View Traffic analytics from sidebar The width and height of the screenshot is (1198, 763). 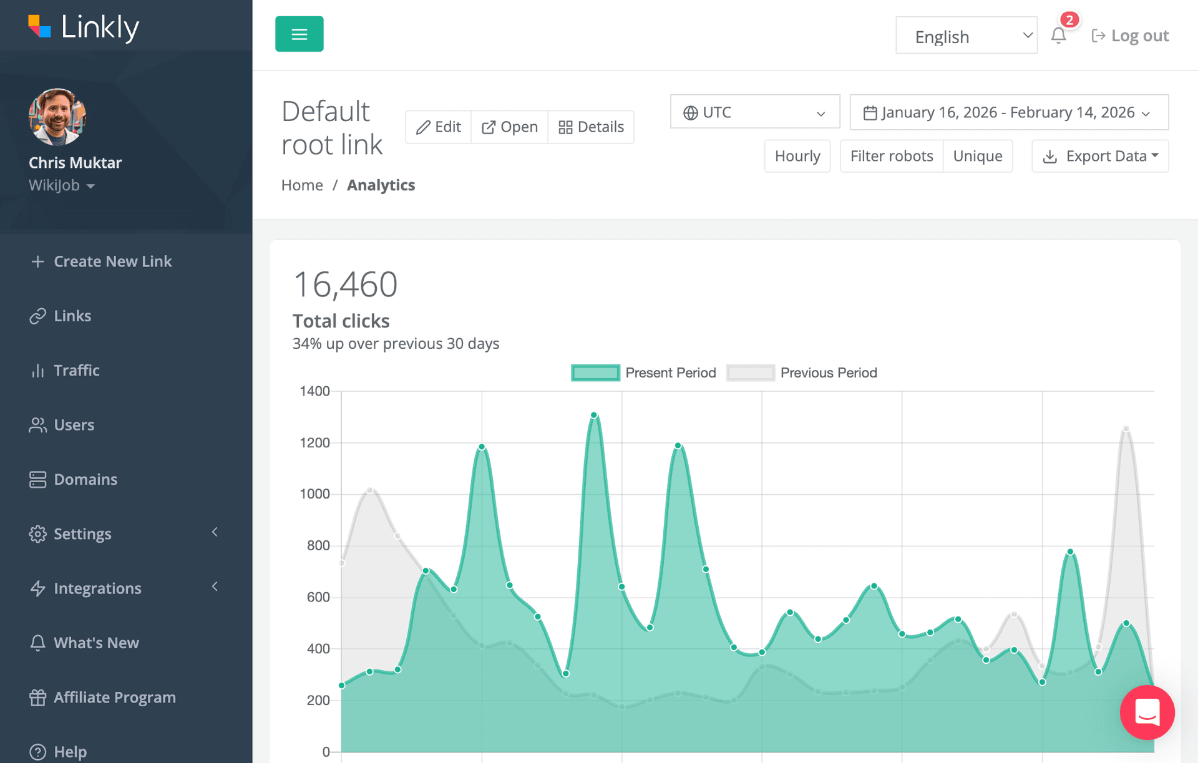[77, 370]
